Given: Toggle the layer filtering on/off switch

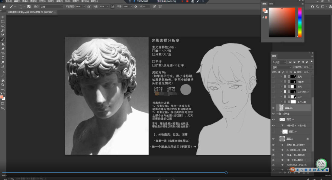Looking at the screenshot, I should click(x=311, y=62).
